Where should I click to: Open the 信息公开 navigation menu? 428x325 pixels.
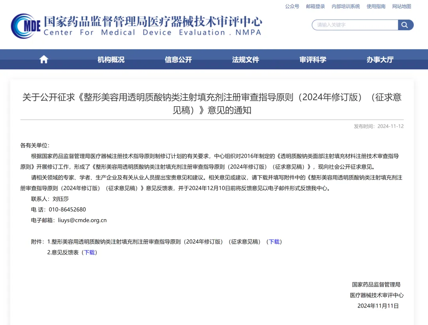178,59
